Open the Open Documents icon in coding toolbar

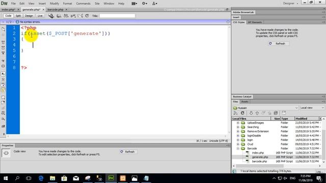point(3,29)
